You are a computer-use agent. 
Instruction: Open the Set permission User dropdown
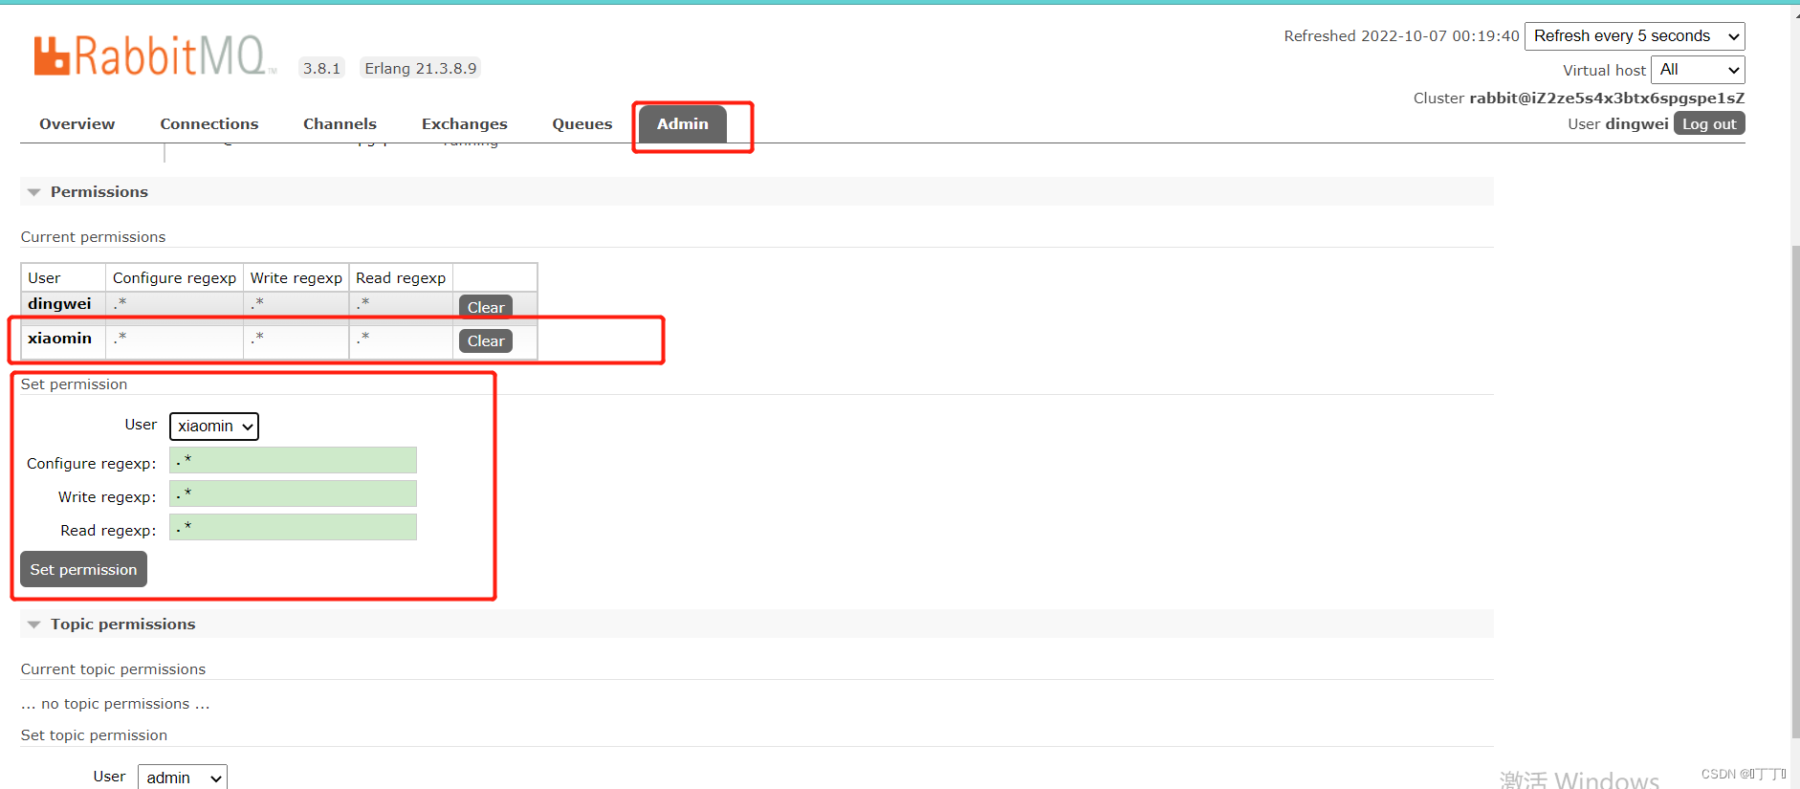pyautogui.click(x=214, y=427)
